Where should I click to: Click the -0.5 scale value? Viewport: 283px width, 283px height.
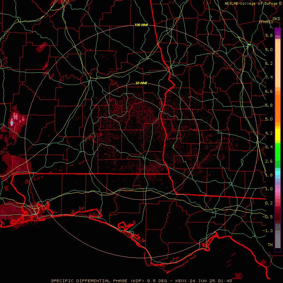click(268, 217)
